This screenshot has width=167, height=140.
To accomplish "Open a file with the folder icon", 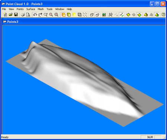I will click(x=11, y=15).
